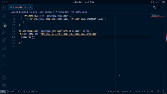Viewport: 167px width, 94px height.
Task: Click tasklist_backend breadcrumb
Action: click(x=19, y=12)
